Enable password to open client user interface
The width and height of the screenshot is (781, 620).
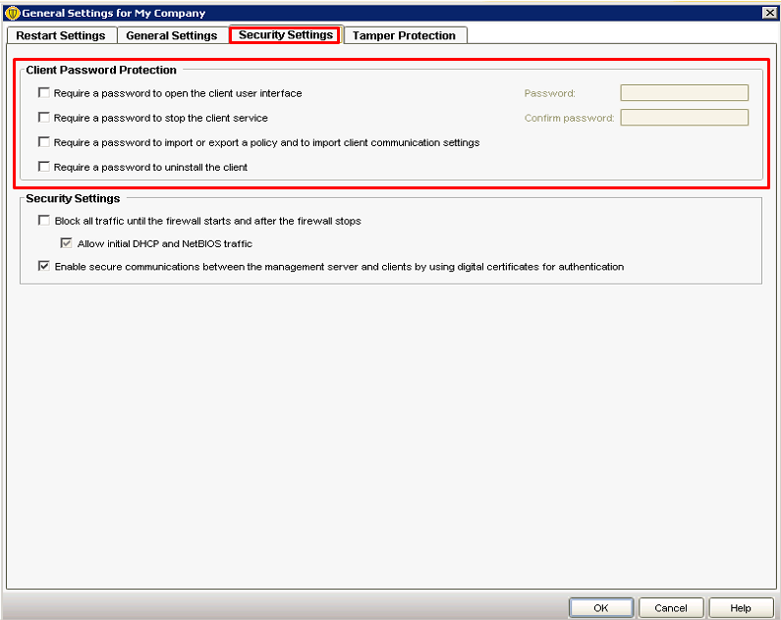point(43,93)
